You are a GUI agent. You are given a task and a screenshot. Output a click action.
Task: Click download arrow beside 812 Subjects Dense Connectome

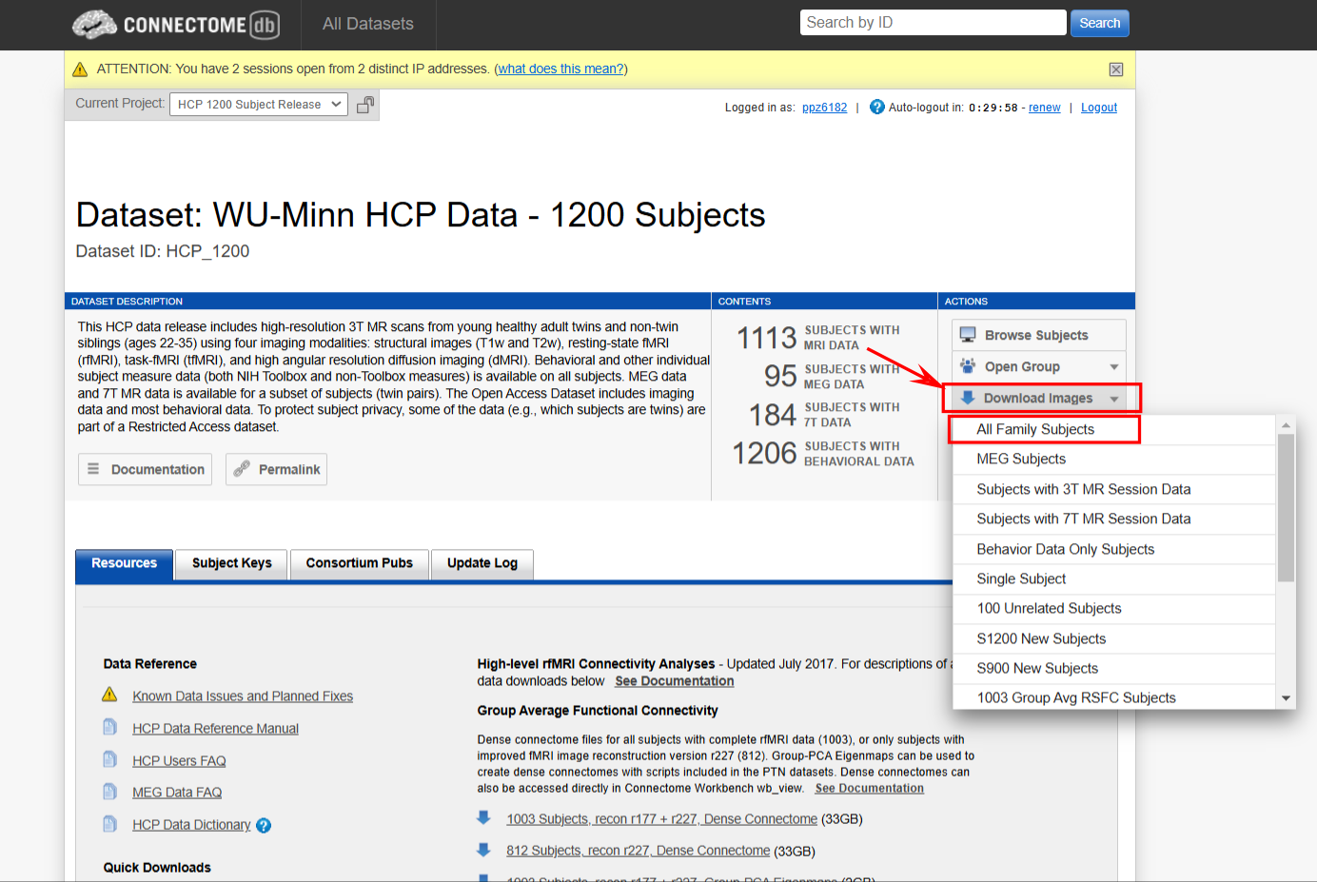pos(483,850)
